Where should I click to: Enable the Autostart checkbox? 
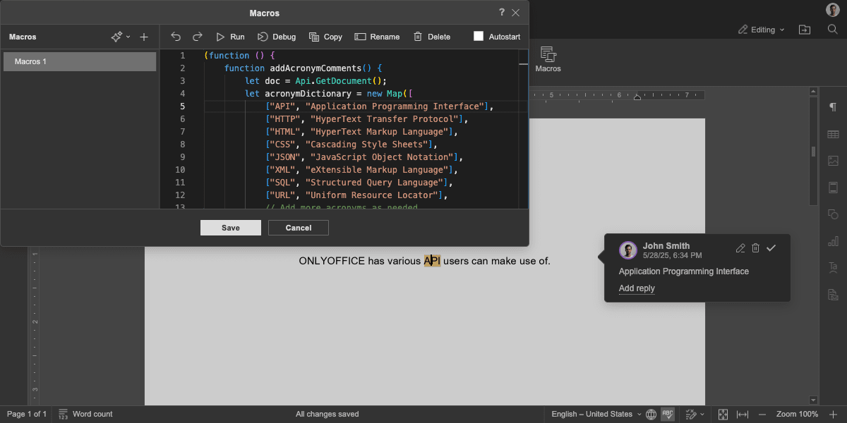click(479, 36)
